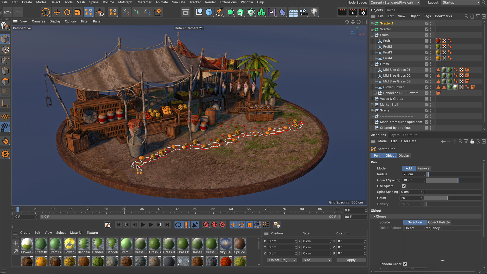Set pen mode to Remove

pos(423,168)
